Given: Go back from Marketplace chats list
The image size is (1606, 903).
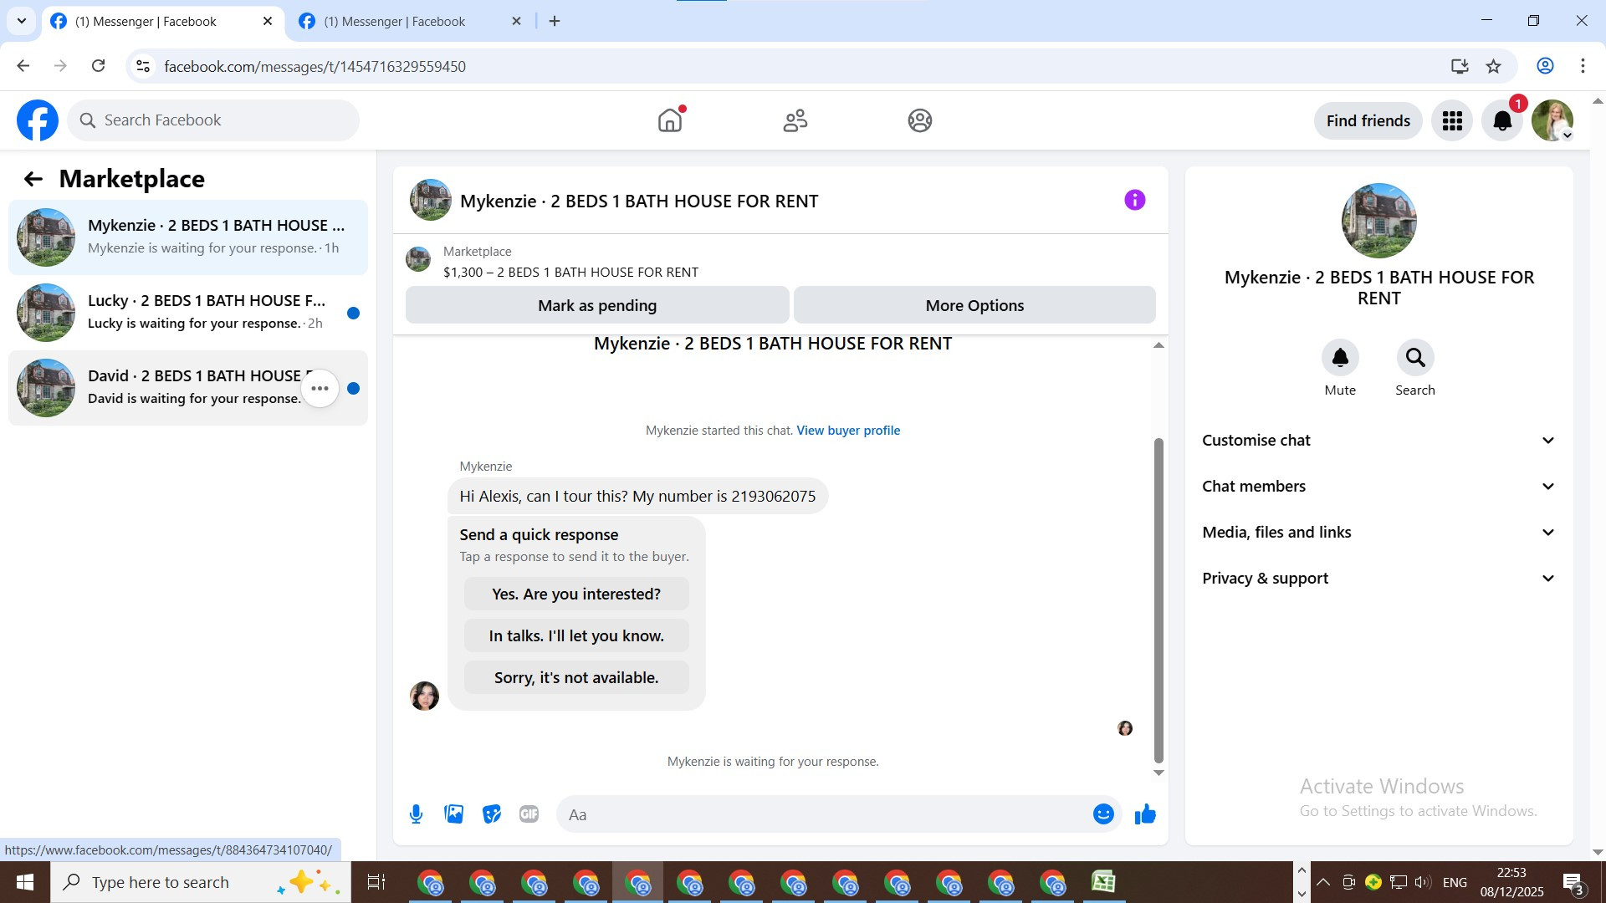Looking at the screenshot, I should click(x=33, y=179).
